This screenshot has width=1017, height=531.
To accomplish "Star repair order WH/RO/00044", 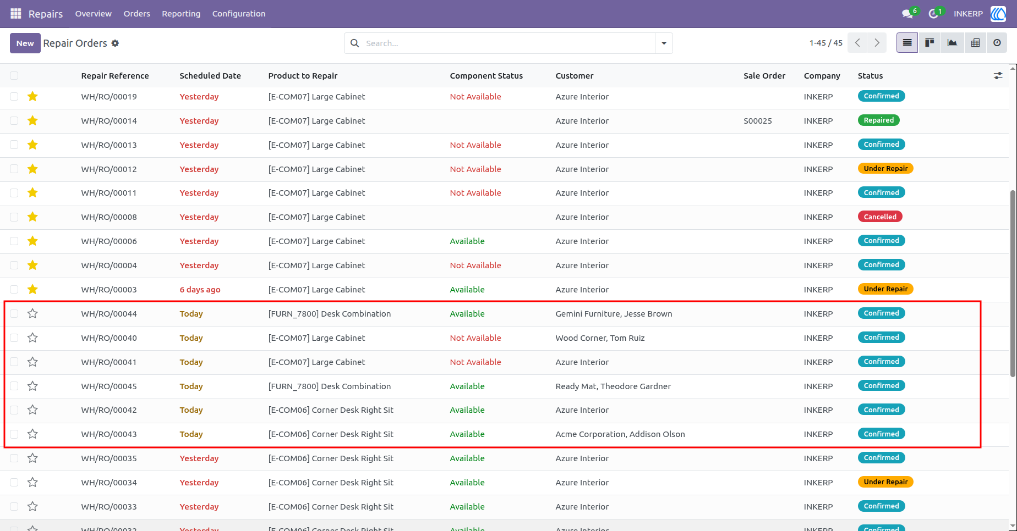I will point(32,314).
